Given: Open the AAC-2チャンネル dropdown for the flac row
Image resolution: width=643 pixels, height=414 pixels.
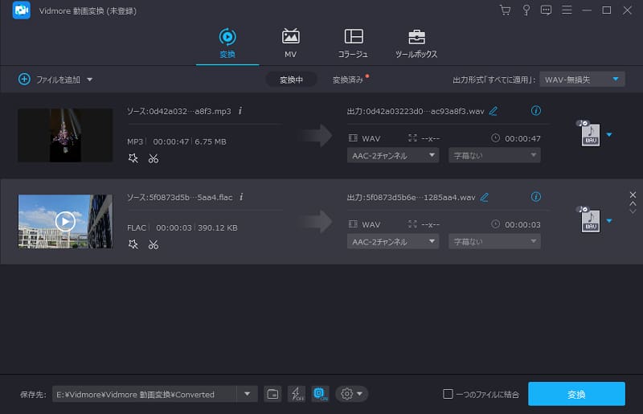Looking at the screenshot, I should pyautogui.click(x=393, y=242).
